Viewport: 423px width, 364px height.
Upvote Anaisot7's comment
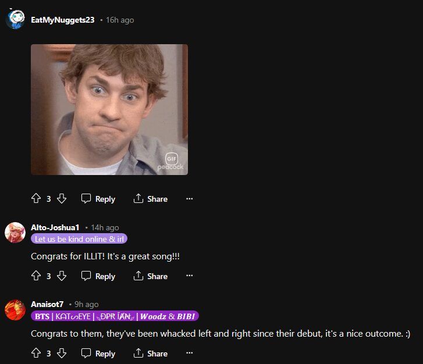coord(36,353)
